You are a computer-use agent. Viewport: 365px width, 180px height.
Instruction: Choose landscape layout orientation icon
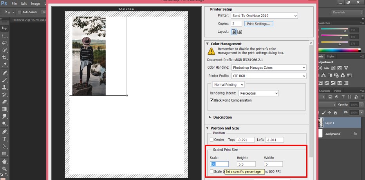(240, 32)
